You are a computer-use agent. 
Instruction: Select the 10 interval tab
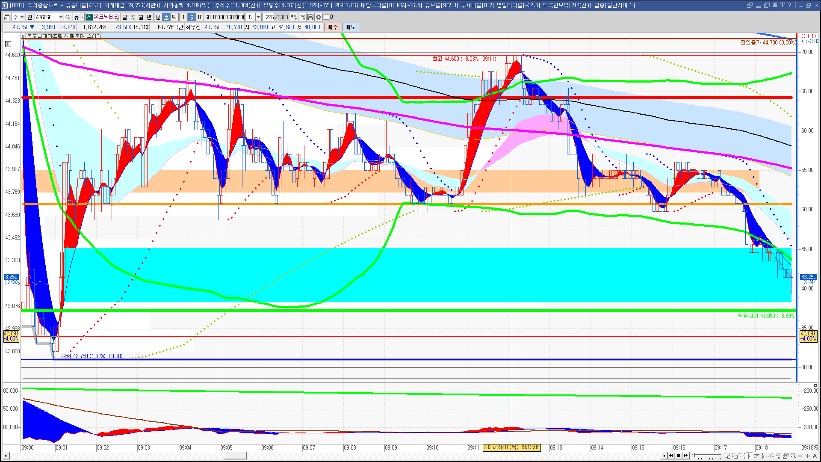pyautogui.click(x=200, y=17)
